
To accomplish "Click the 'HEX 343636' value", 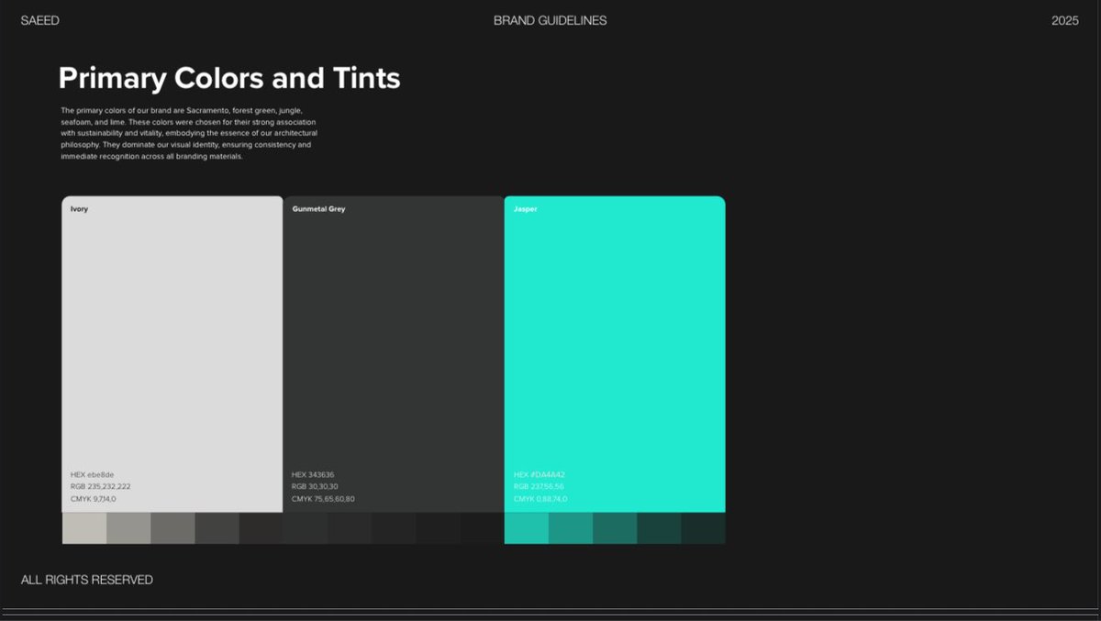I will [313, 474].
